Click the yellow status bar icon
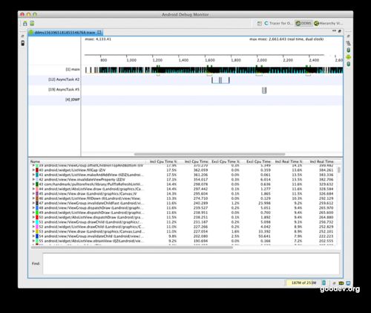 [x=341, y=283]
